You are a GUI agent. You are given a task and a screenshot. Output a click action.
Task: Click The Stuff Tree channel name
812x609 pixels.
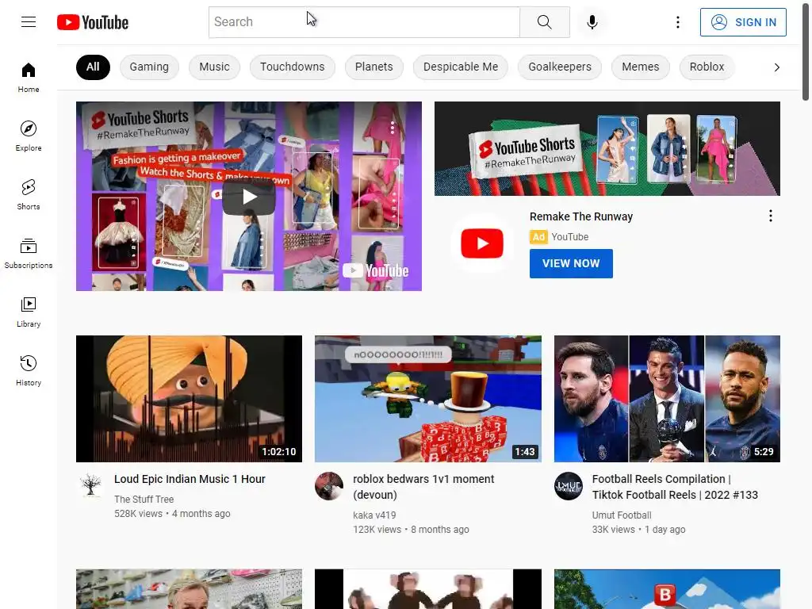tap(144, 500)
